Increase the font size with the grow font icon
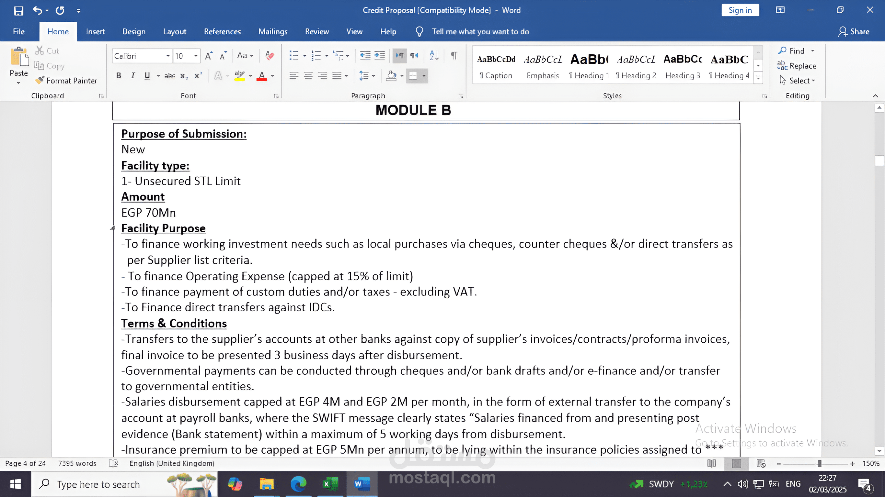The width and height of the screenshot is (885, 497). (x=209, y=56)
